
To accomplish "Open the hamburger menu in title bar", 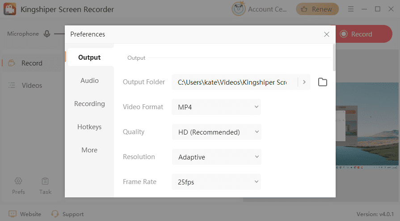I will 351,9.
